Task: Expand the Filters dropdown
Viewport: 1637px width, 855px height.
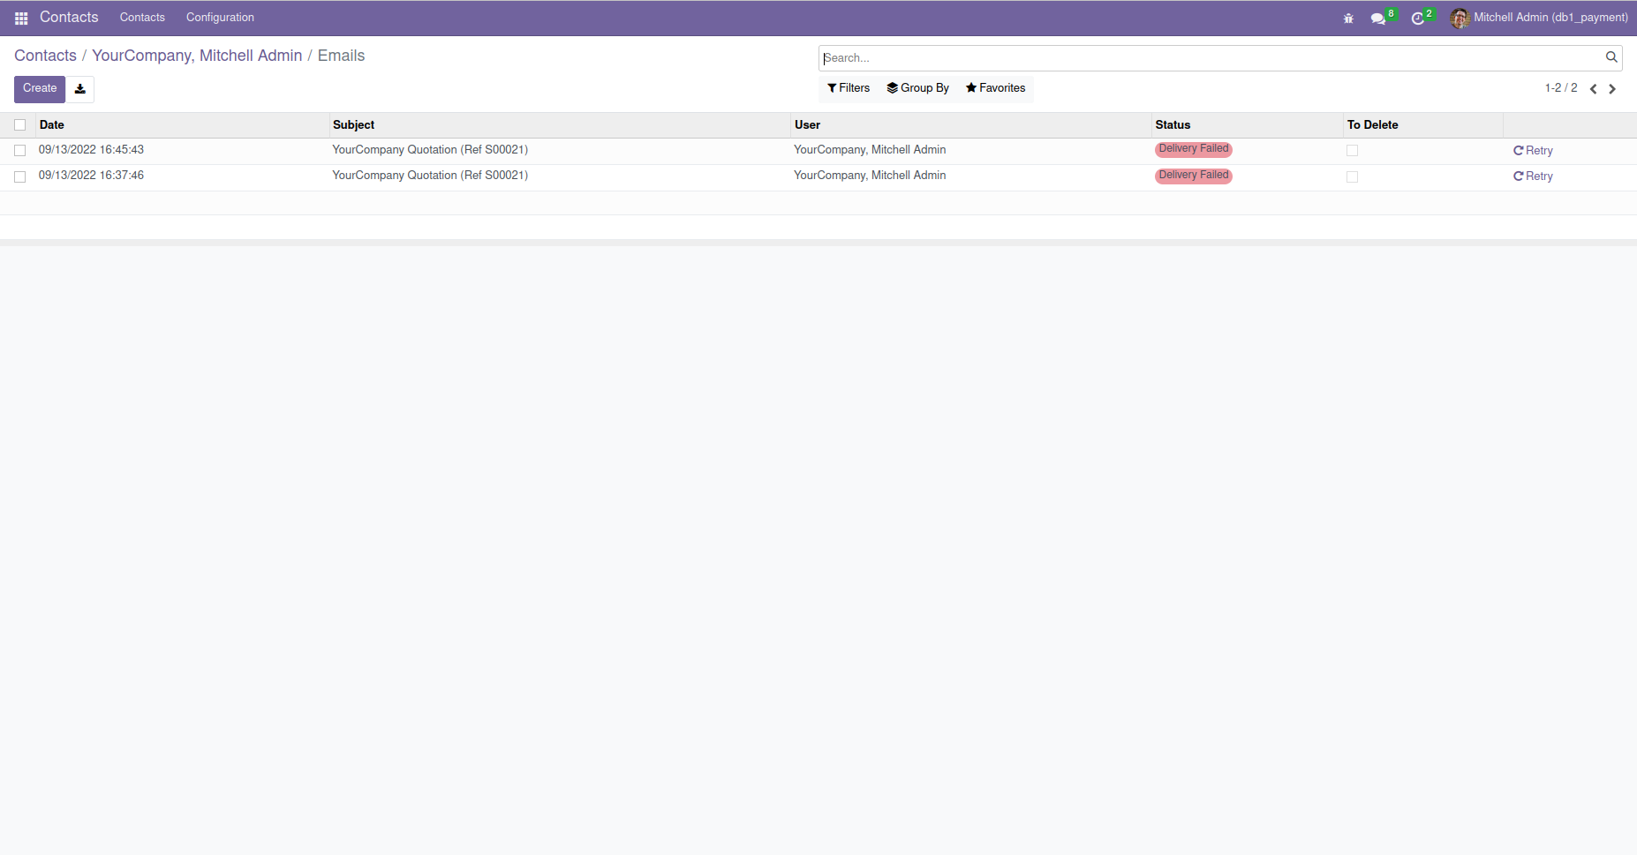Action: pos(849,88)
